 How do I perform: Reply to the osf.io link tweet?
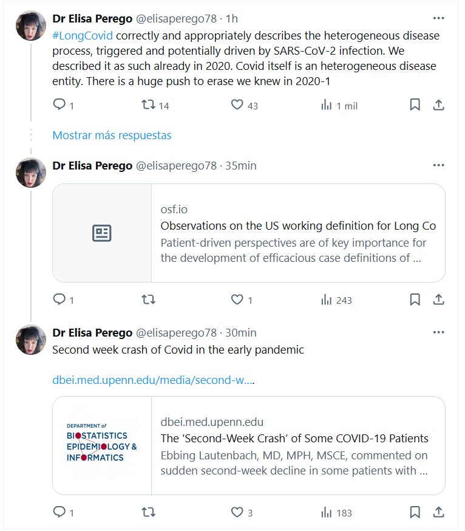[x=59, y=300]
